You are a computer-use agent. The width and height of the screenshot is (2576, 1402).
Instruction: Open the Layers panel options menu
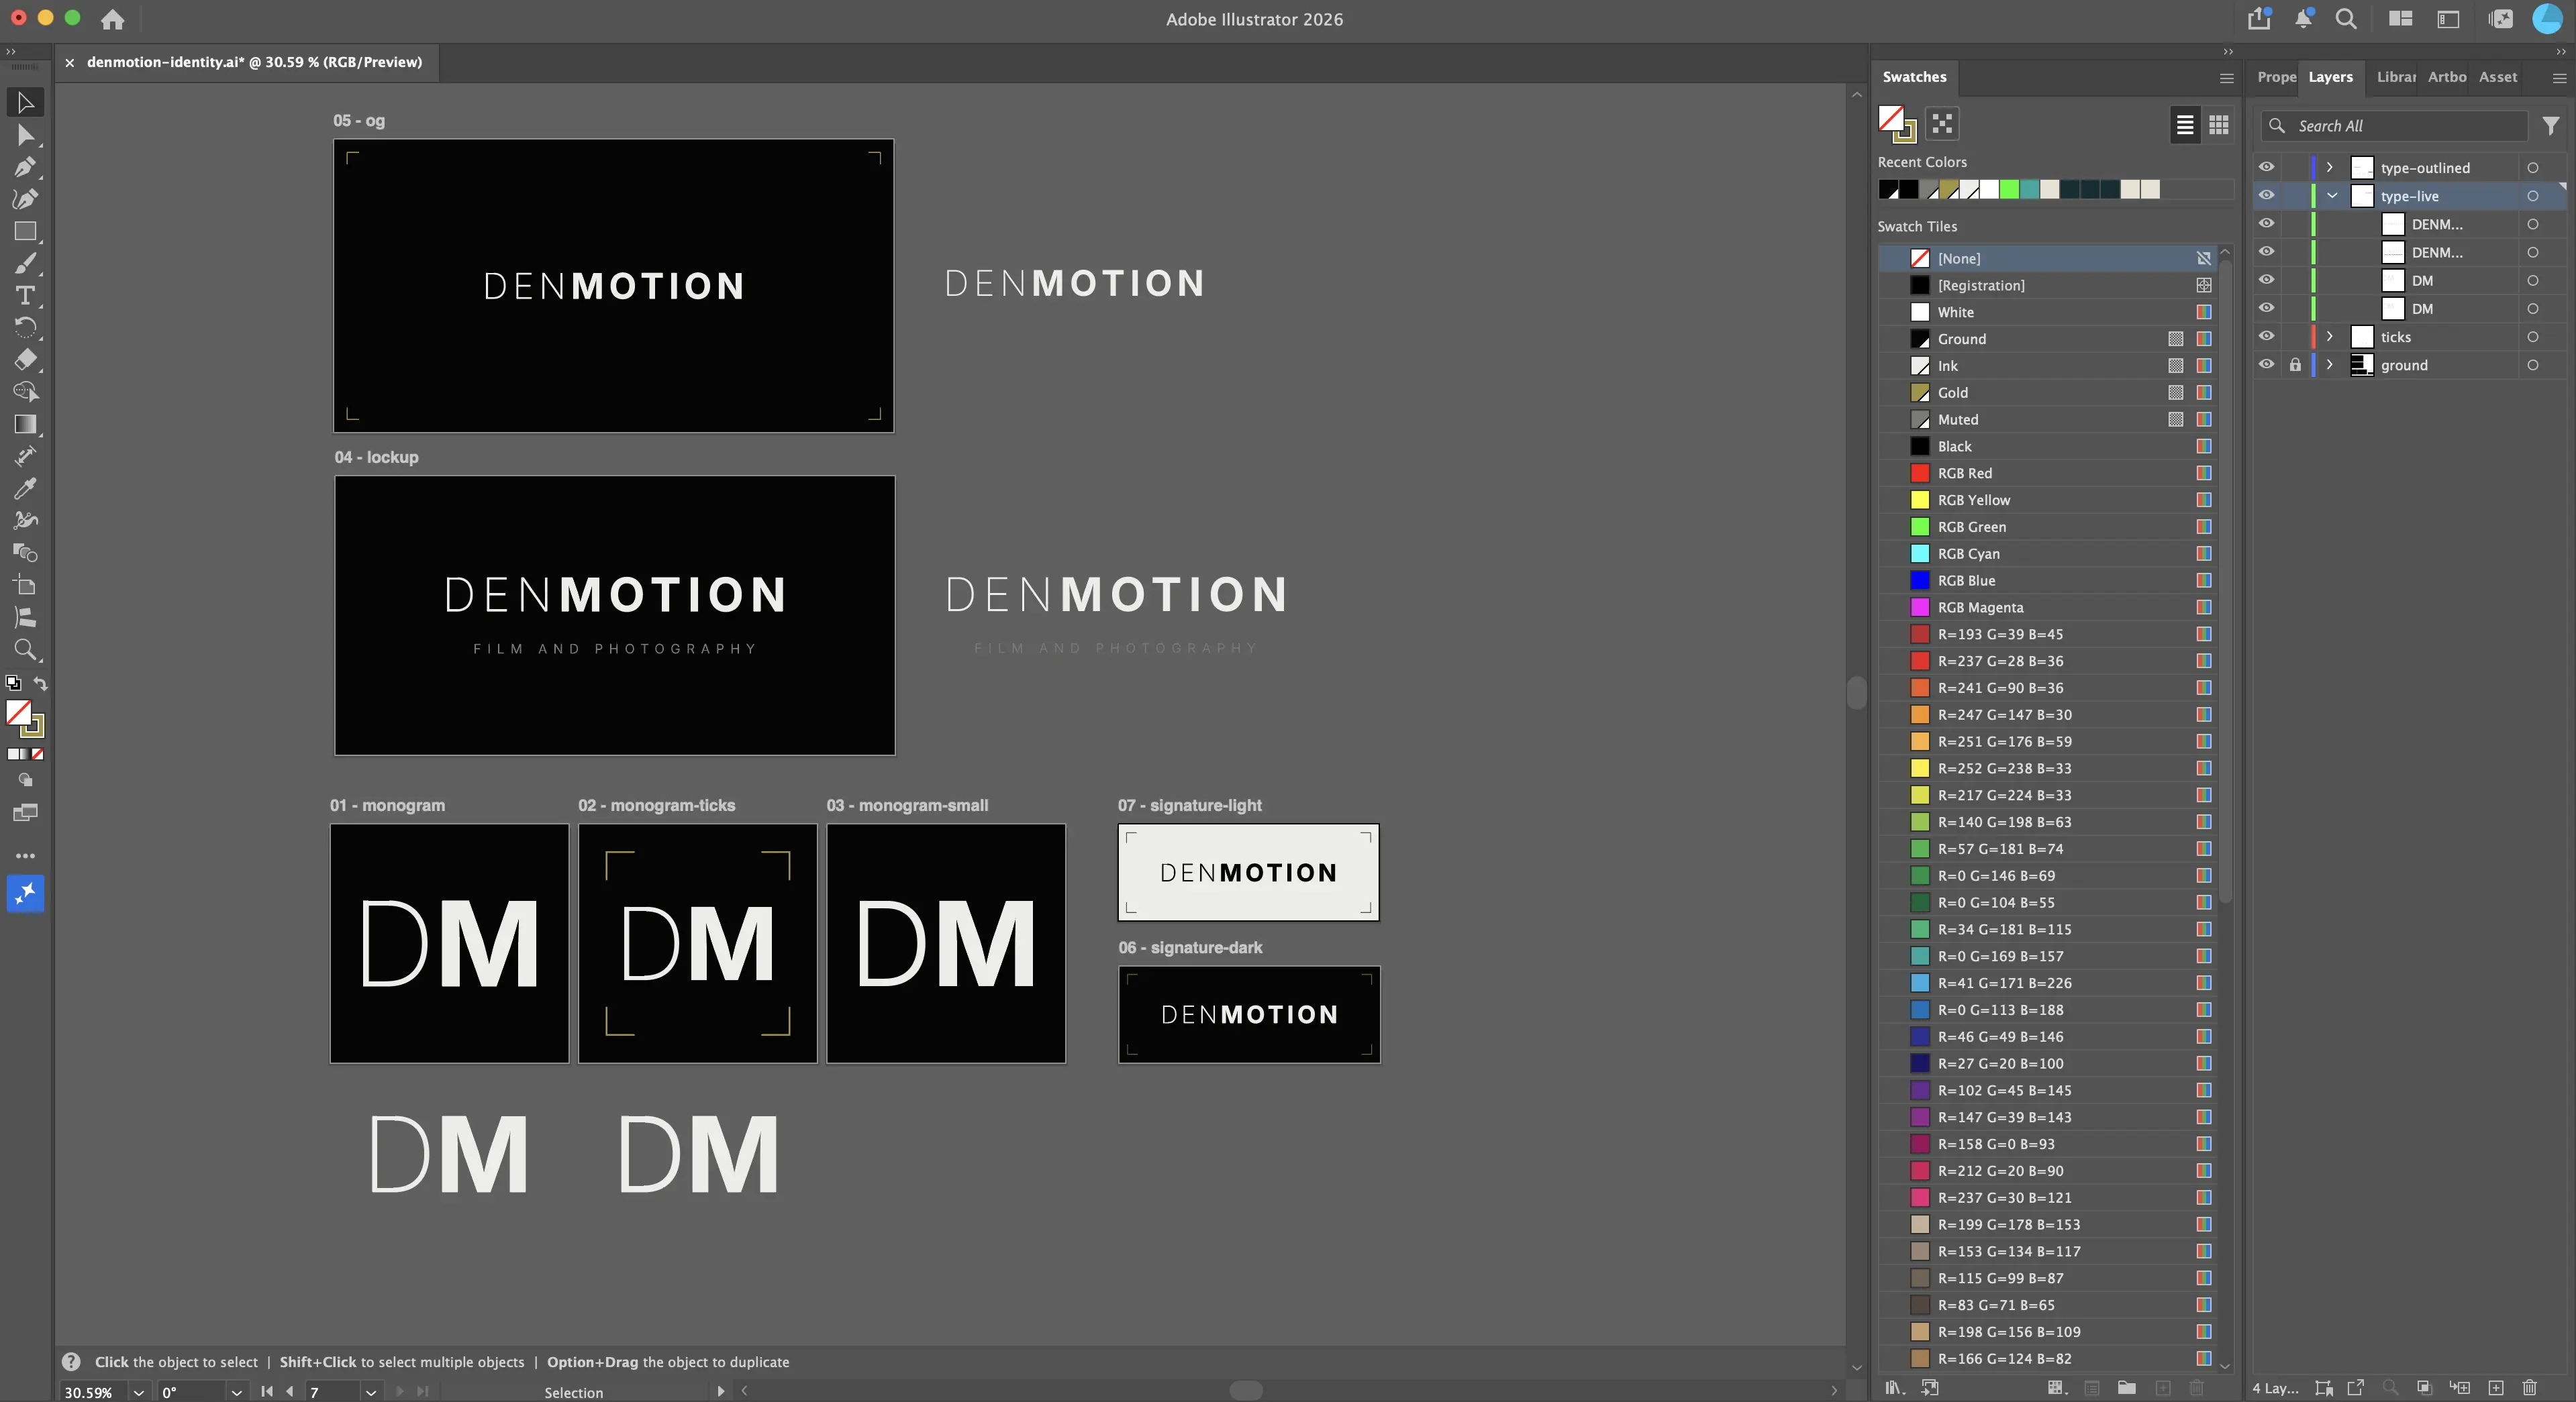tap(2560, 77)
